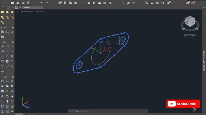
Task: Select the Donut tool in Draw panel
Action: 7,61
